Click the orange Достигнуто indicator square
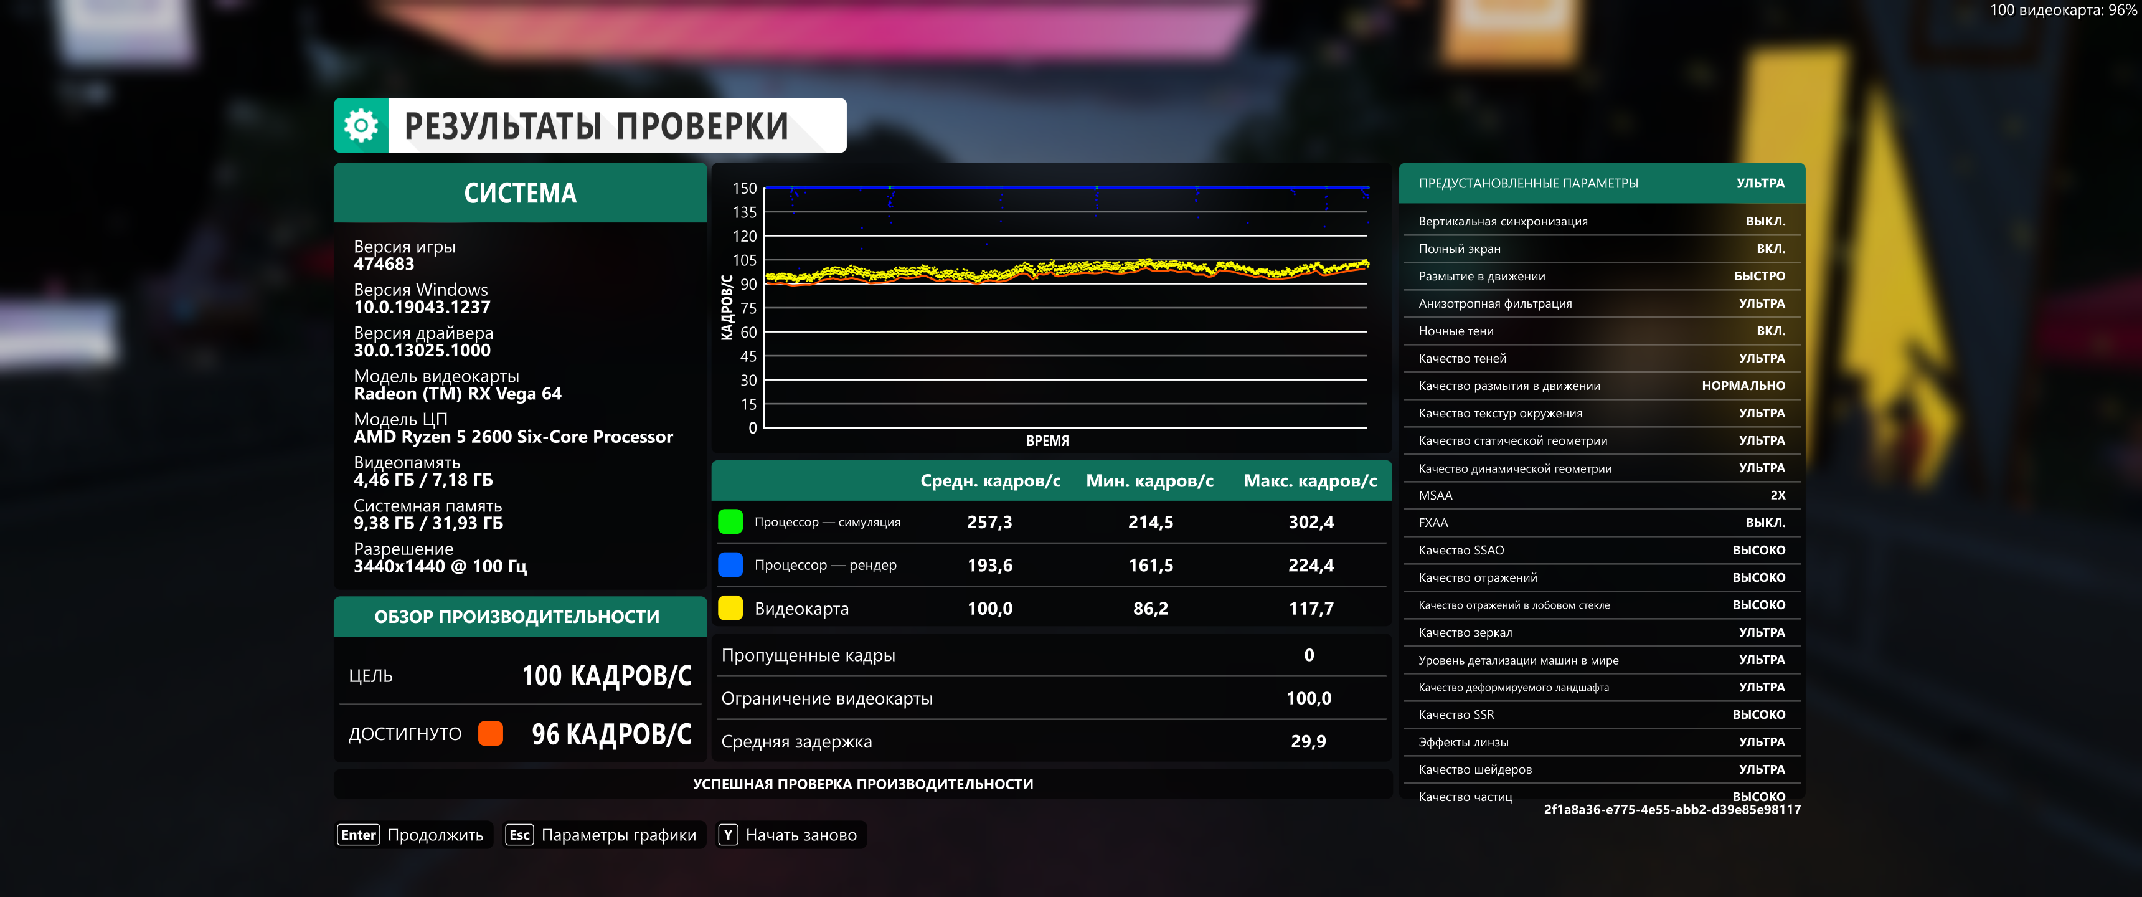Image resolution: width=2142 pixels, height=897 pixels. coord(491,733)
